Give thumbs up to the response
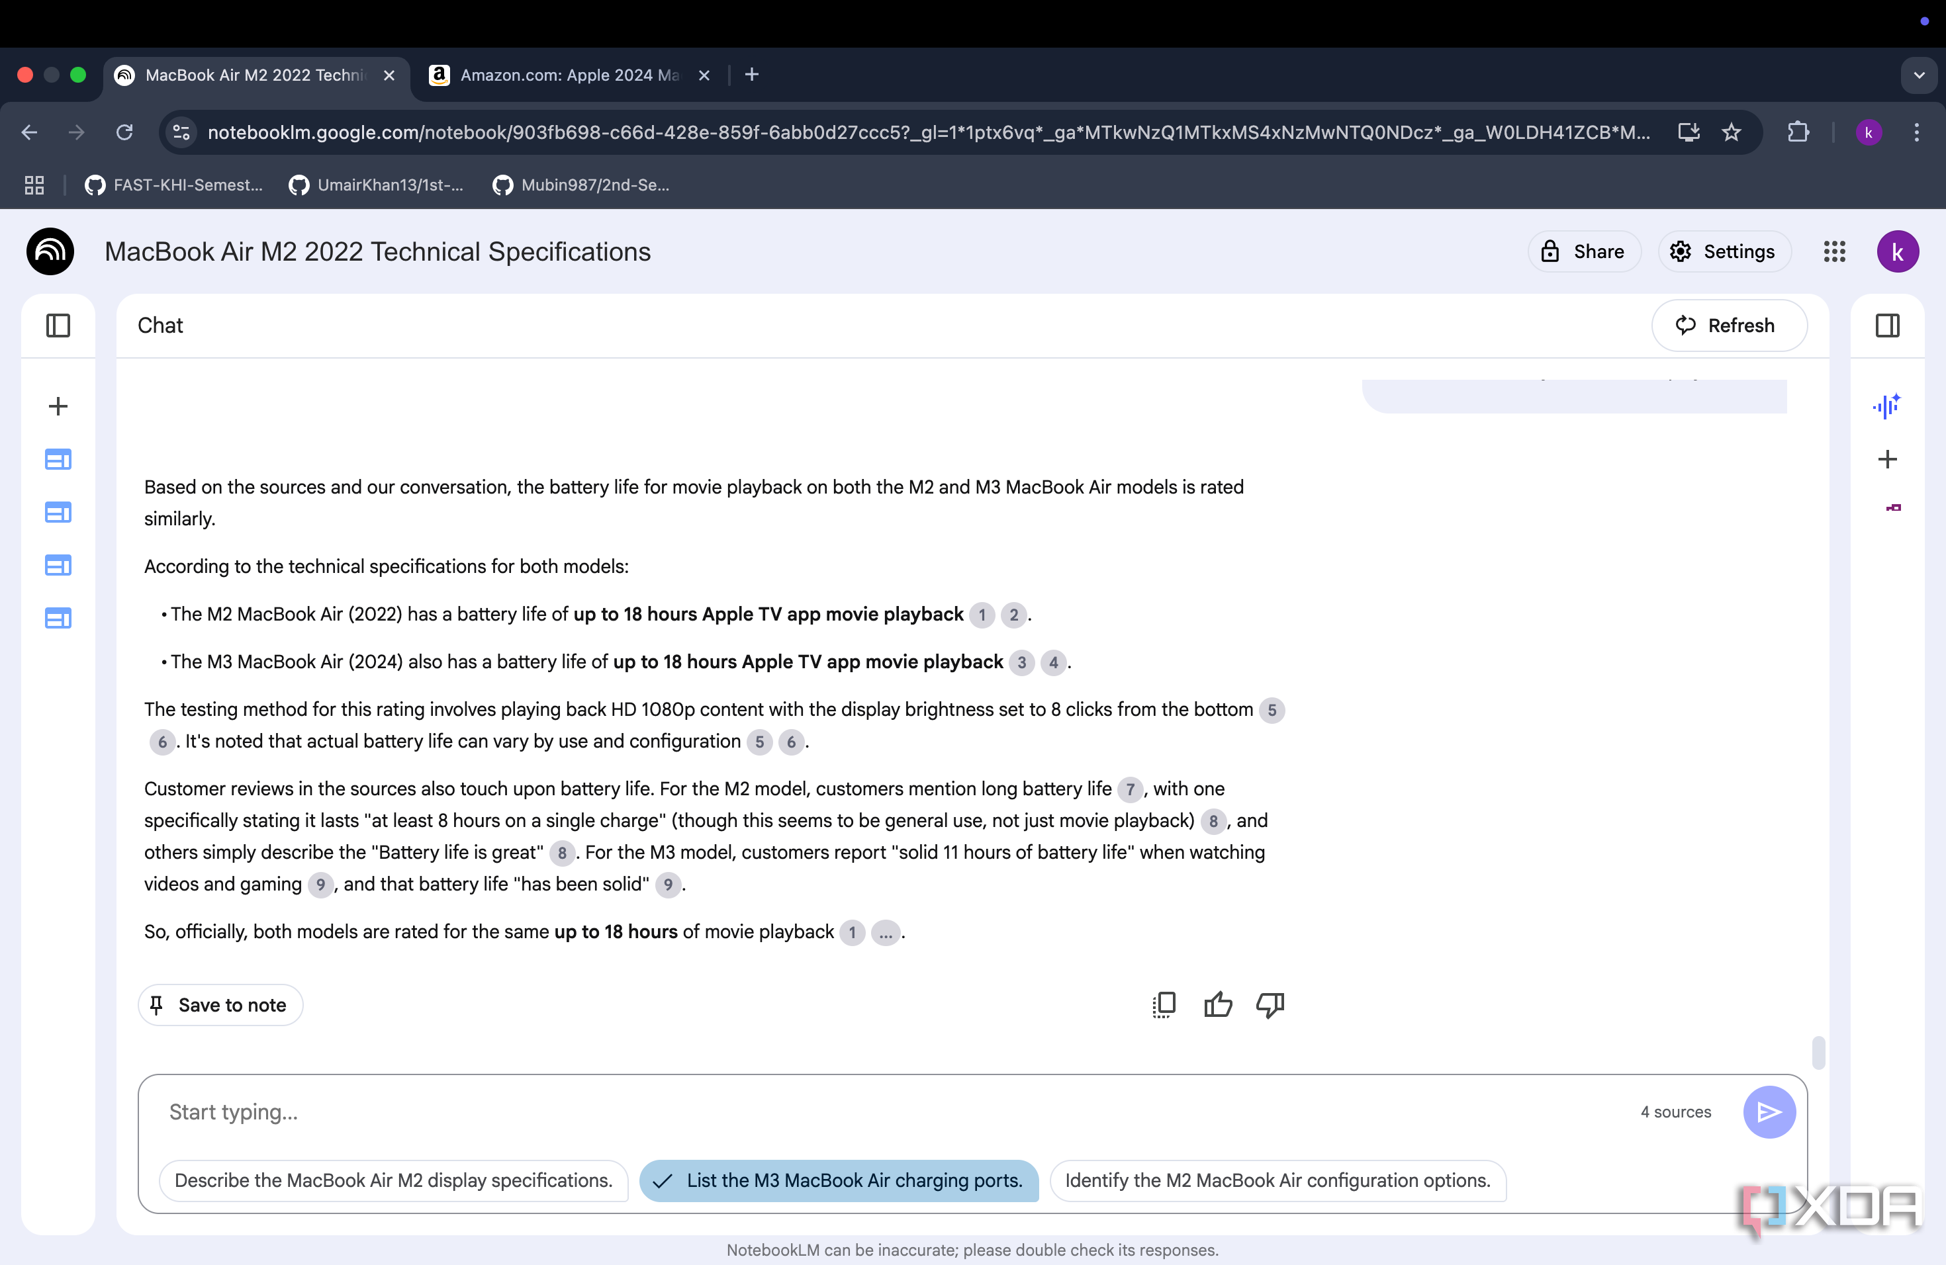The width and height of the screenshot is (1946, 1265). click(x=1217, y=1004)
